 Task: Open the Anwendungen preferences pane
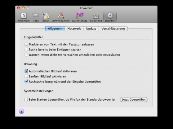[61, 17]
